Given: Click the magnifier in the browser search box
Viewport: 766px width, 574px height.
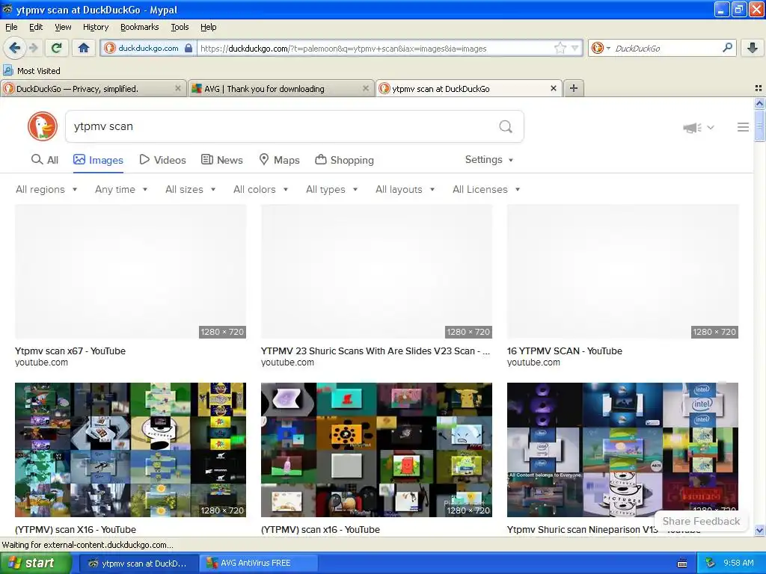Looking at the screenshot, I should [x=727, y=48].
